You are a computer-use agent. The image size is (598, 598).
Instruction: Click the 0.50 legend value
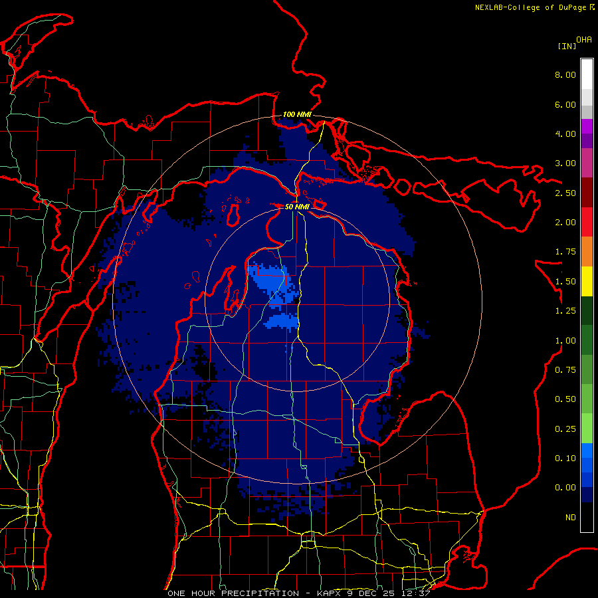pos(565,399)
